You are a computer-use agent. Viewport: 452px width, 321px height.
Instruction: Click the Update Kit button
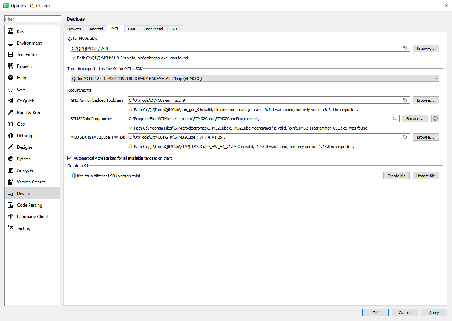pyautogui.click(x=425, y=176)
